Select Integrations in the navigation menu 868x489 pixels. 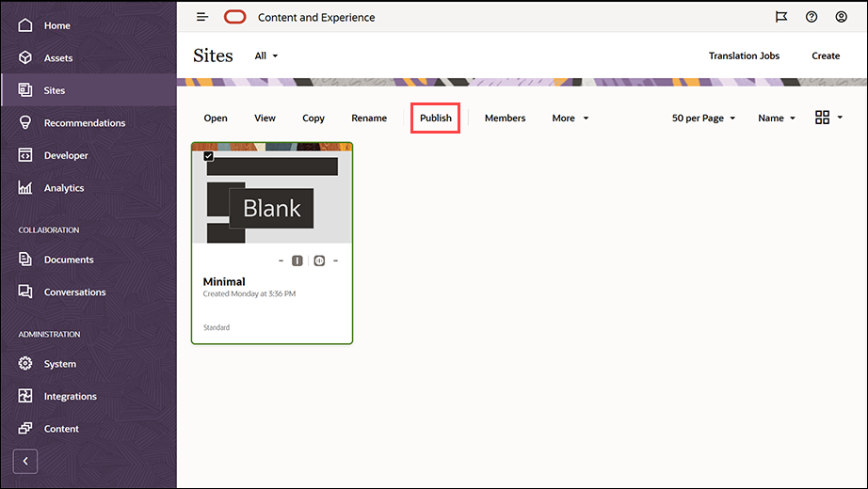pyautogui.click(x=71, y=396)
